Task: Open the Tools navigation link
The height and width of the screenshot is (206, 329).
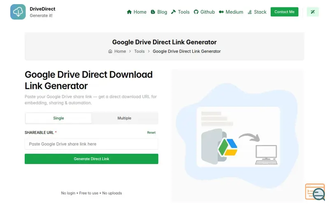Action: pyautogui.click(x=180, y=12)
